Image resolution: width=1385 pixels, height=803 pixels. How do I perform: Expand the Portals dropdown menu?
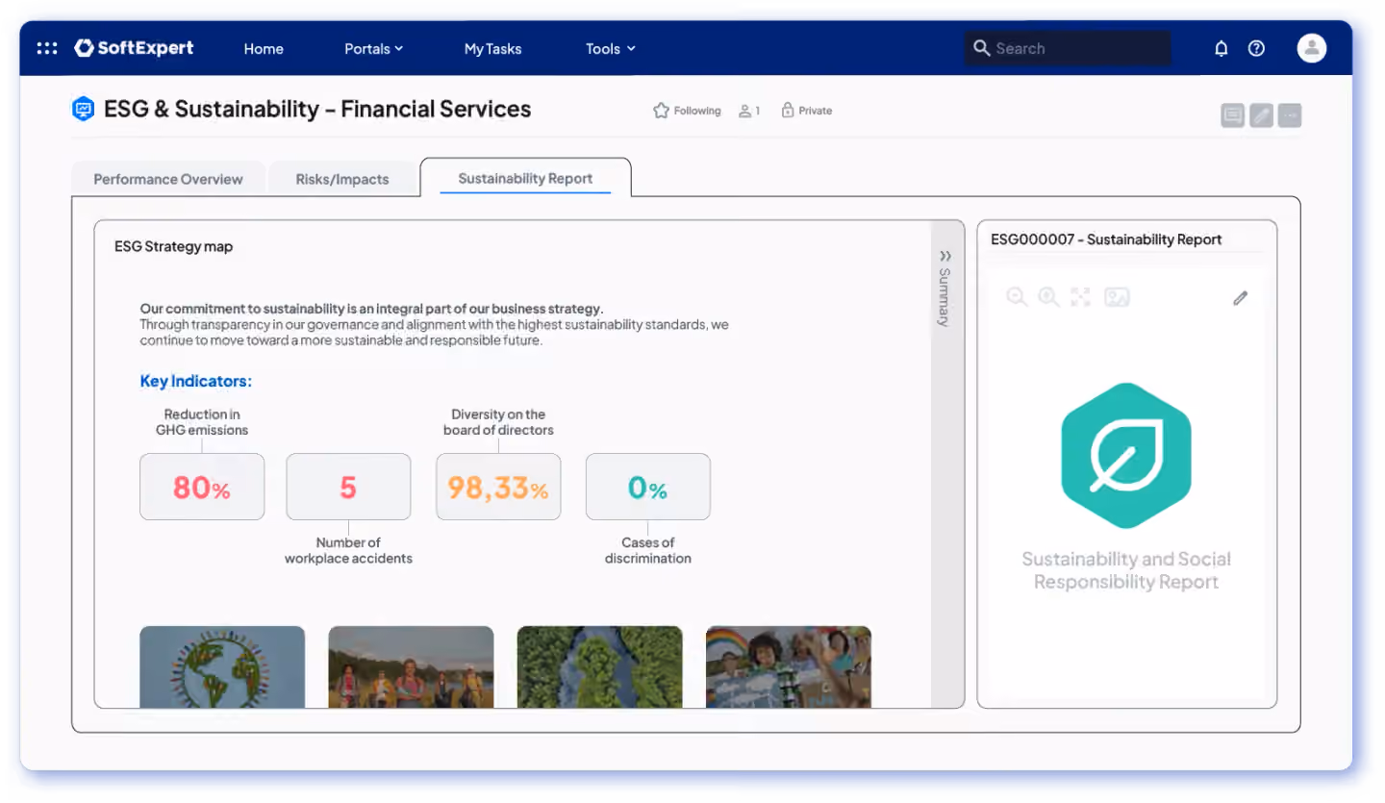pyautogui.click(x=374, y=49)
